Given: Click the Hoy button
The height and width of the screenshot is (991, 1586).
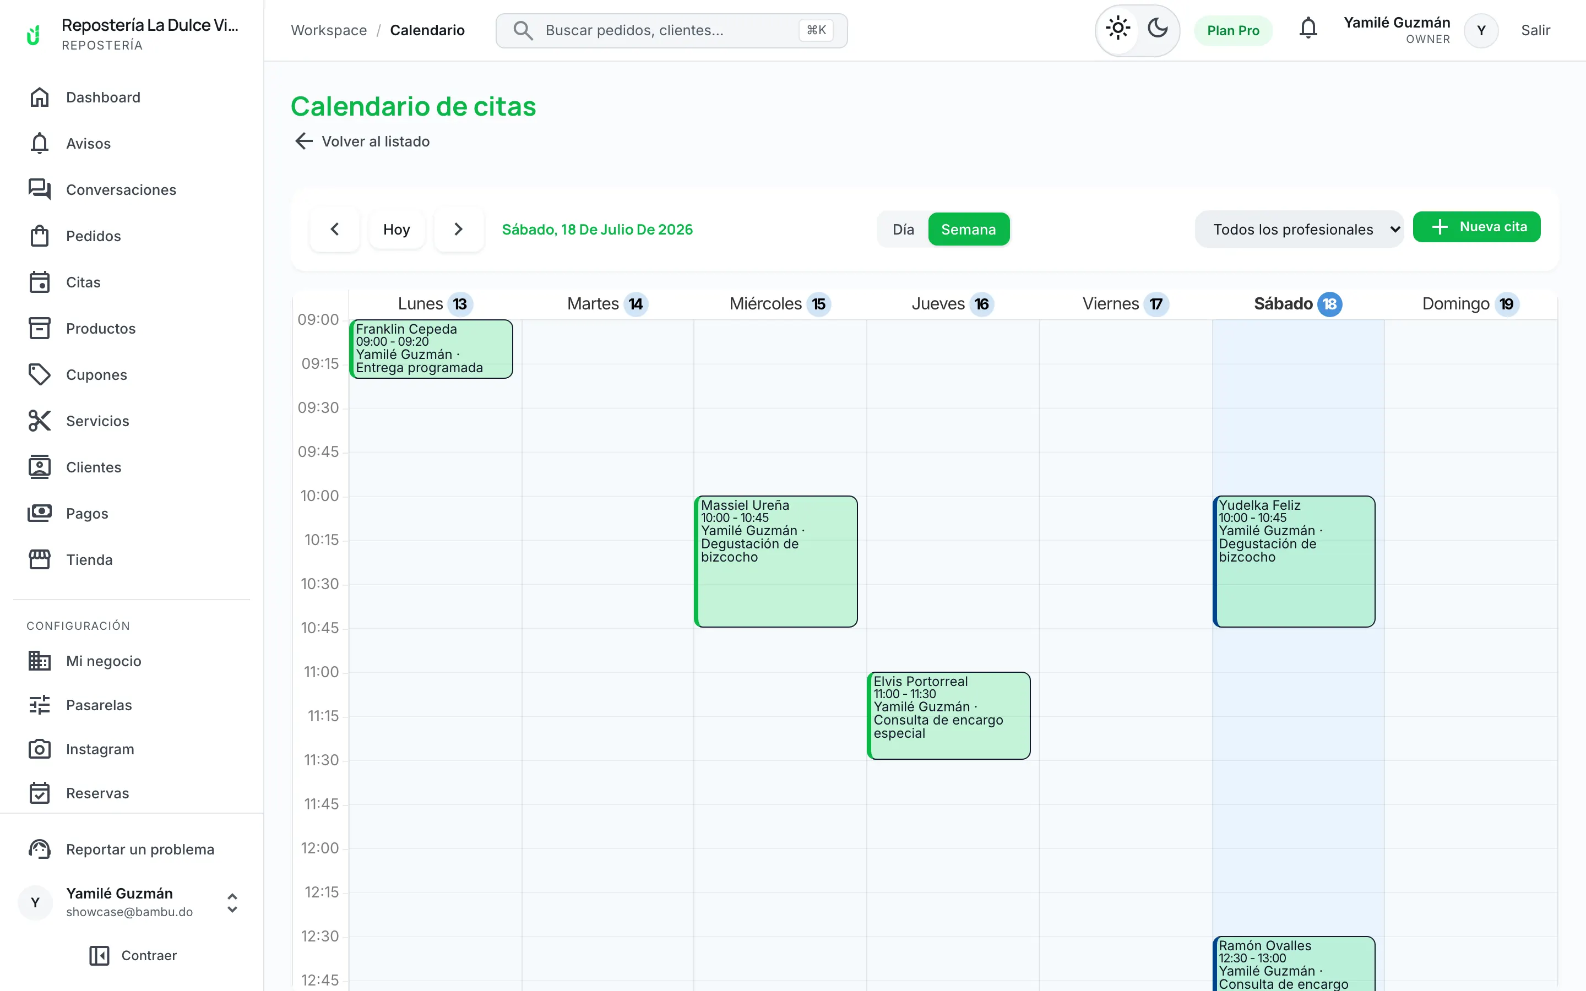Looking at the screenshot, I should [x=397, y=230].
